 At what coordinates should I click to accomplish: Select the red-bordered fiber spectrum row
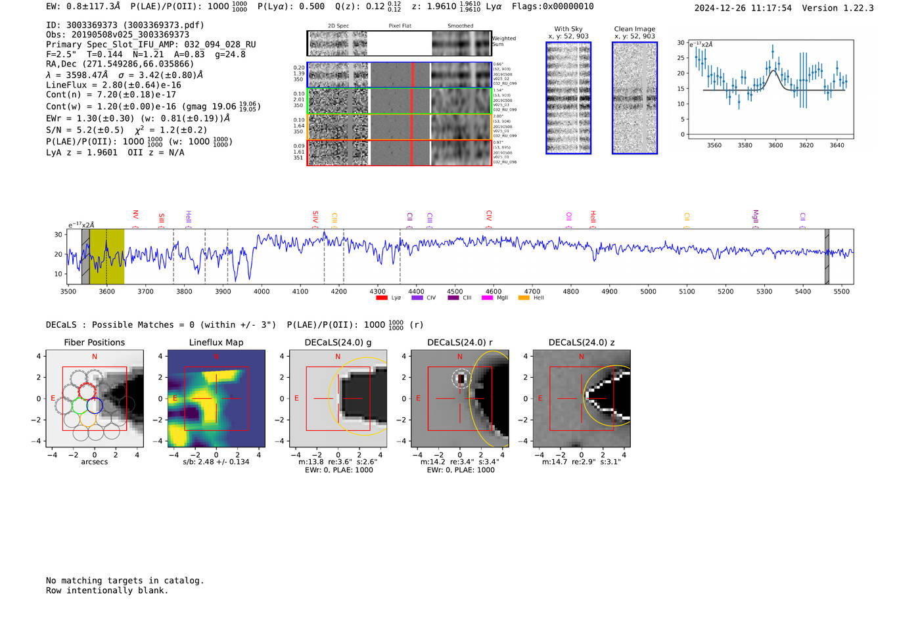tap(400, 152)
